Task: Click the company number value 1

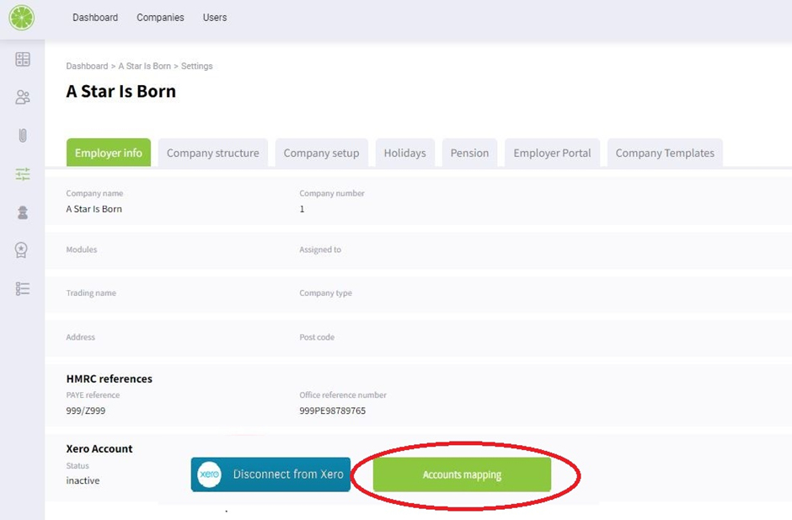Action: click(x=302, y=209)
